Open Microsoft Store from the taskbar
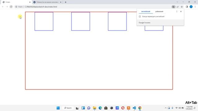 (106, 108)
